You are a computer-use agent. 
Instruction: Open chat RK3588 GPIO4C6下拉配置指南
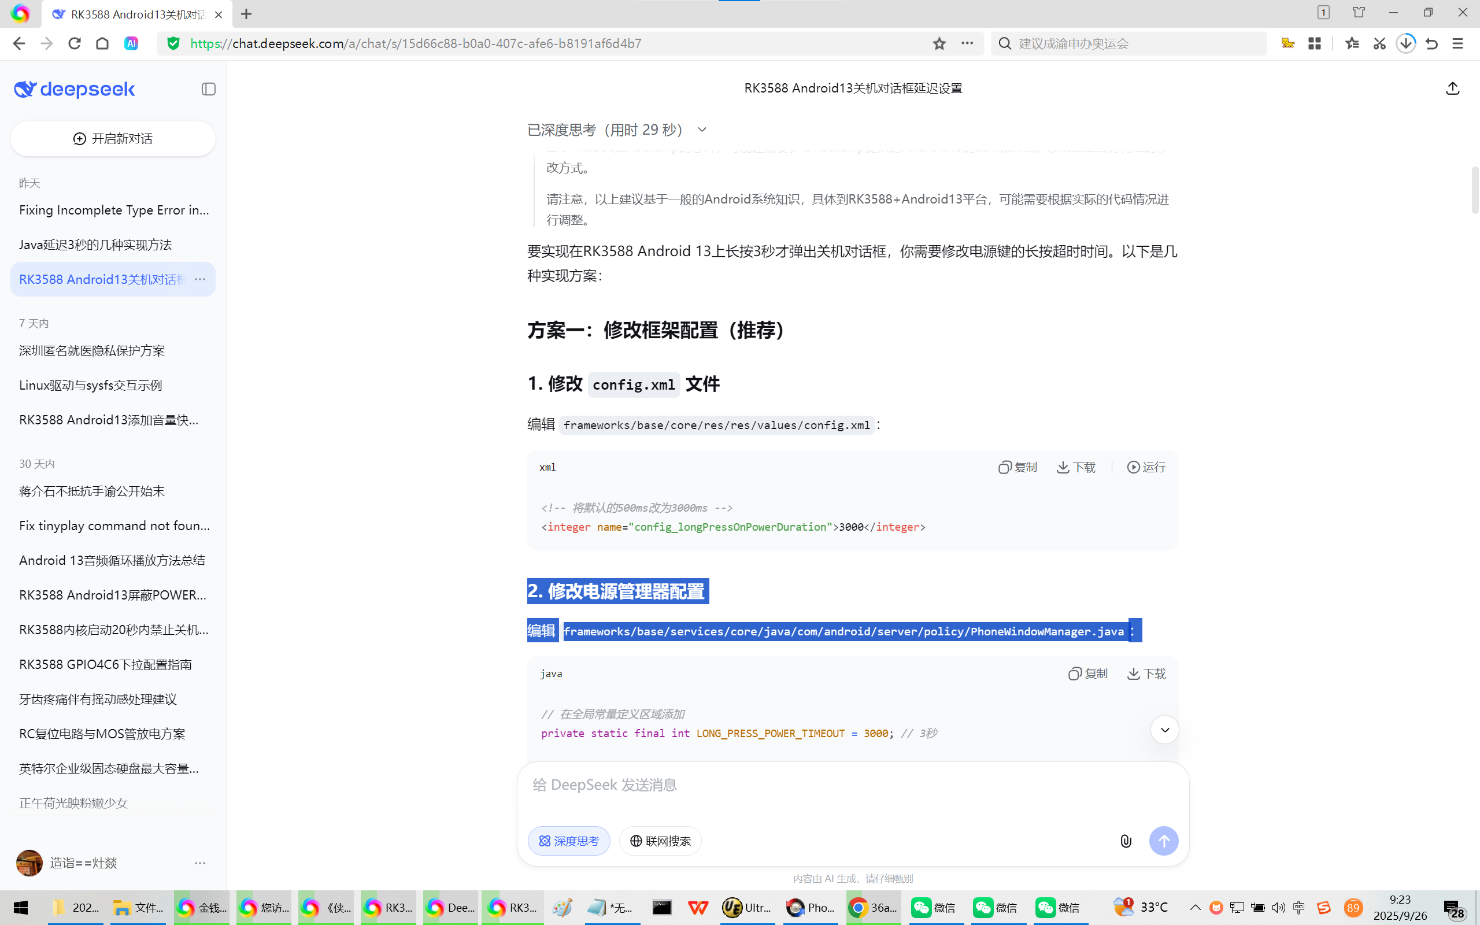pos(114,665)
